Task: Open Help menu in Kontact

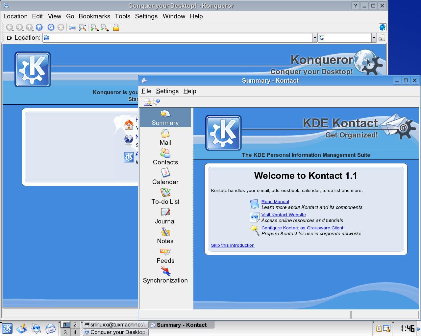Action: pos(190,91)
